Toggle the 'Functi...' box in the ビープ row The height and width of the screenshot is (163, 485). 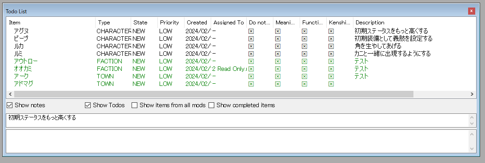click(x=305, y=39)
